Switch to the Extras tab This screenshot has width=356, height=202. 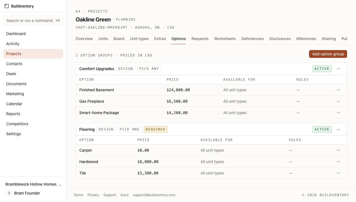tap(160, 39)
